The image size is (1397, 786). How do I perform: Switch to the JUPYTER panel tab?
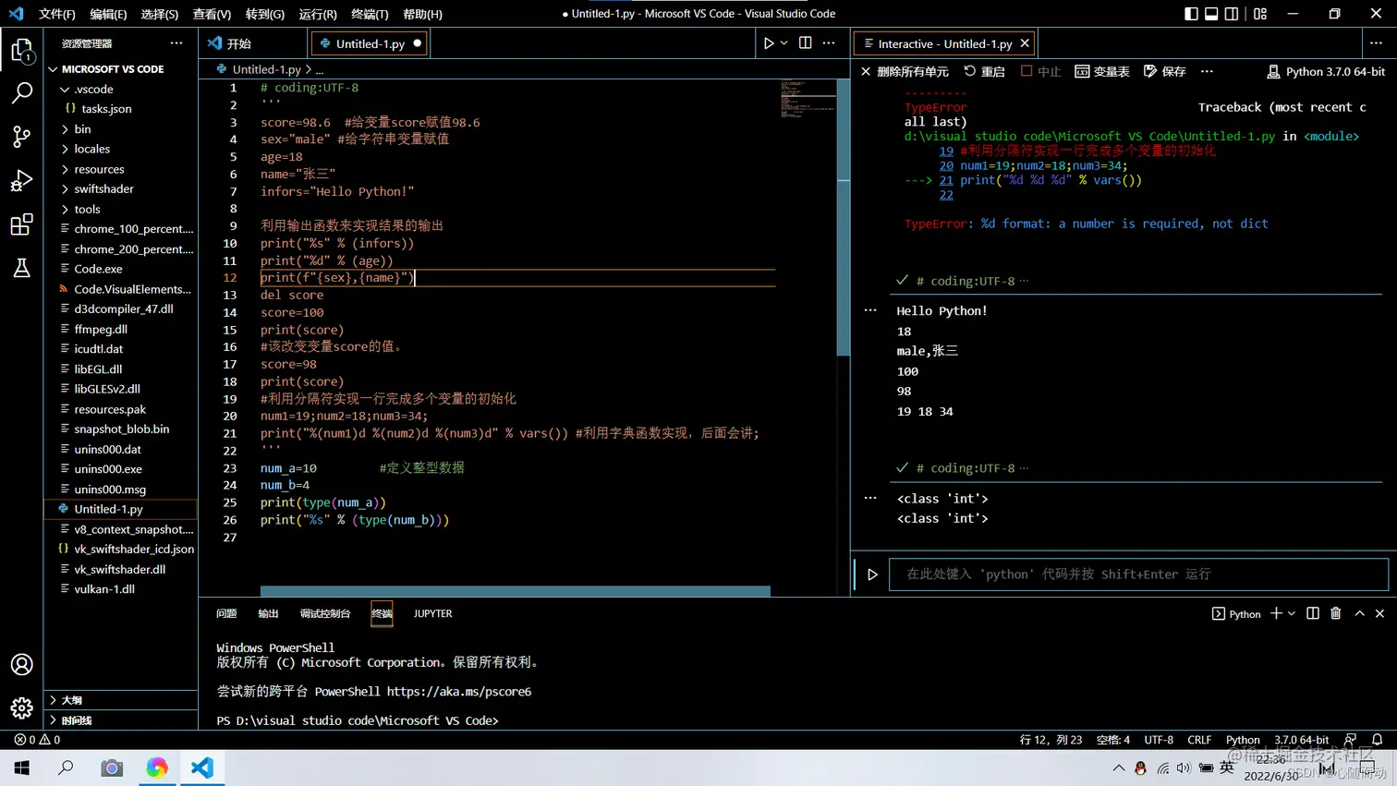[432, 613]
